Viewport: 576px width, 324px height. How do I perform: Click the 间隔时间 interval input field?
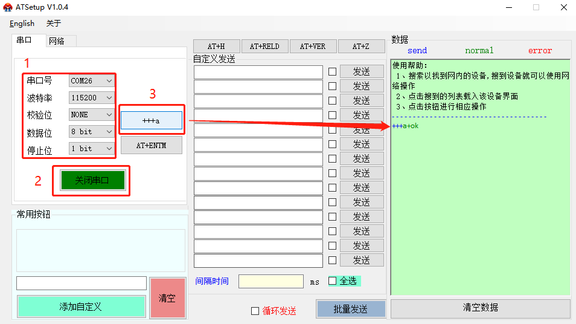point(270,281)
